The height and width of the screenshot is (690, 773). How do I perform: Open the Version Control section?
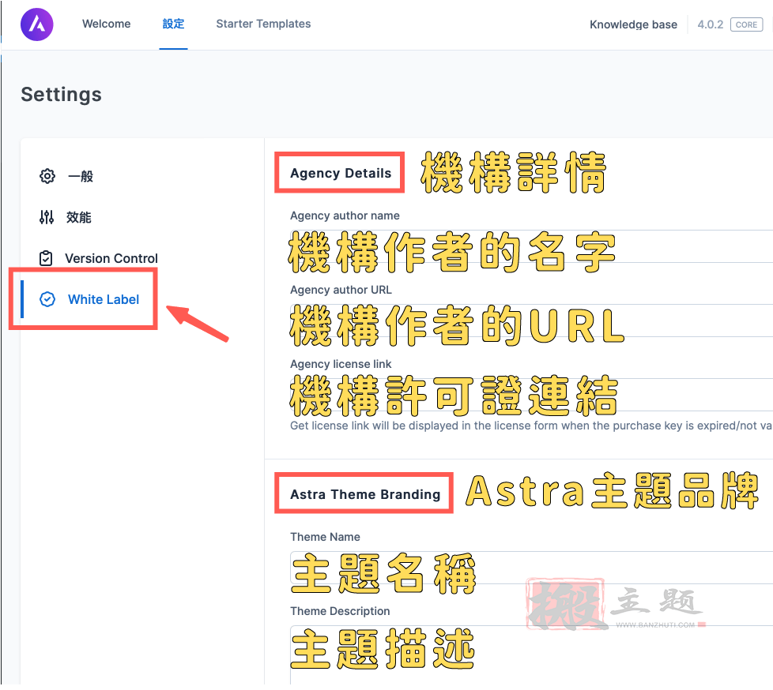[111, 258]
